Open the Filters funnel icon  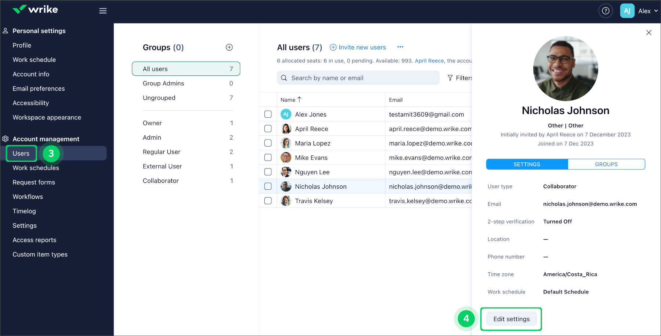coord(450,78)
